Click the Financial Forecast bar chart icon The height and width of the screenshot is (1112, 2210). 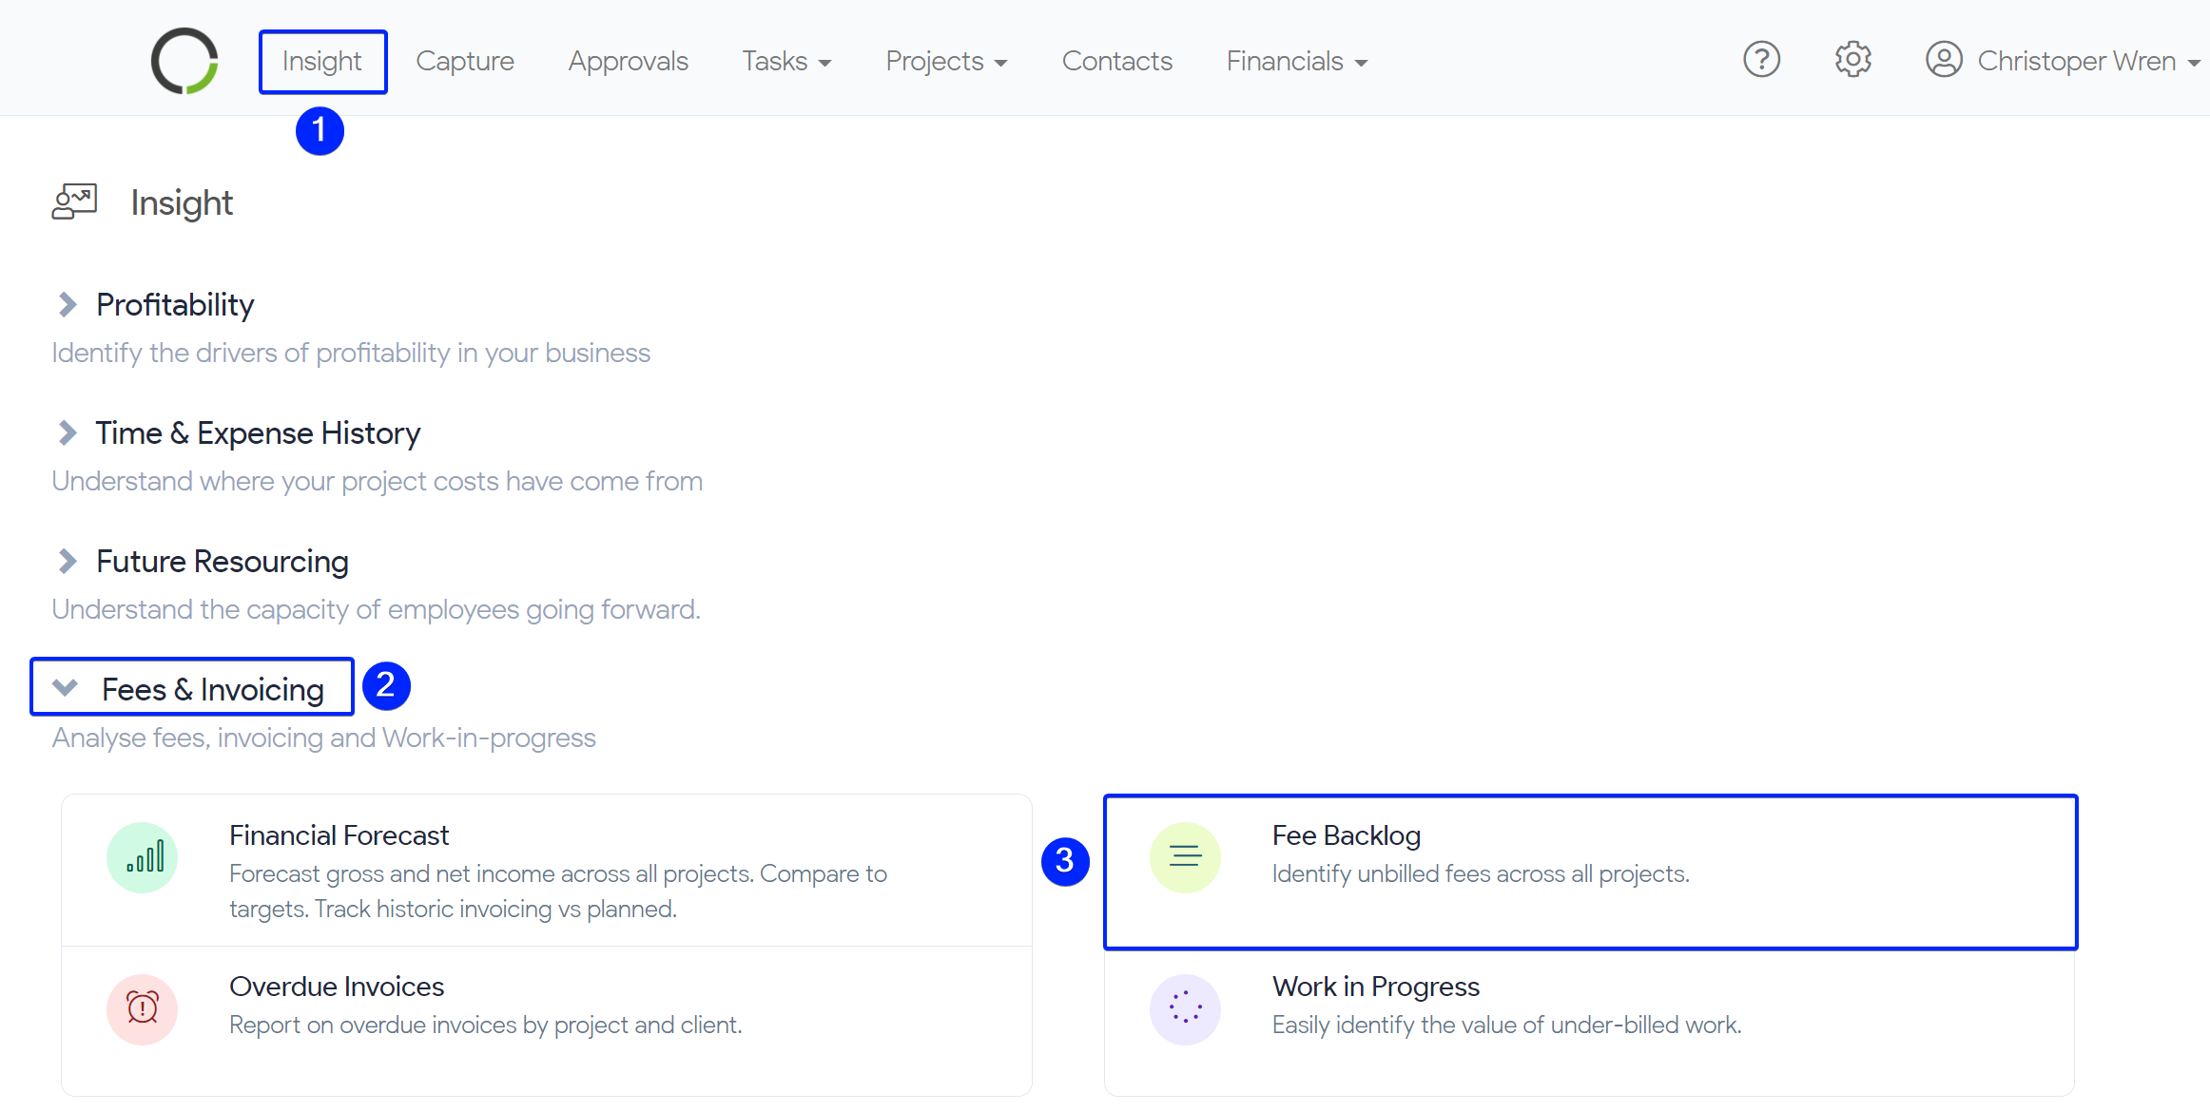click(x=143, y=857)
